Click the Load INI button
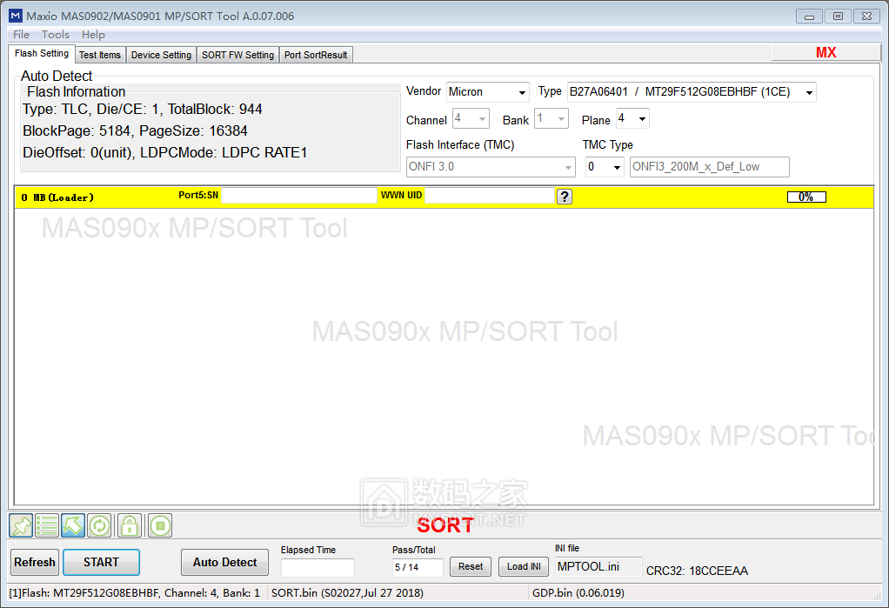 pyautogui.click(x=524, y=567)
